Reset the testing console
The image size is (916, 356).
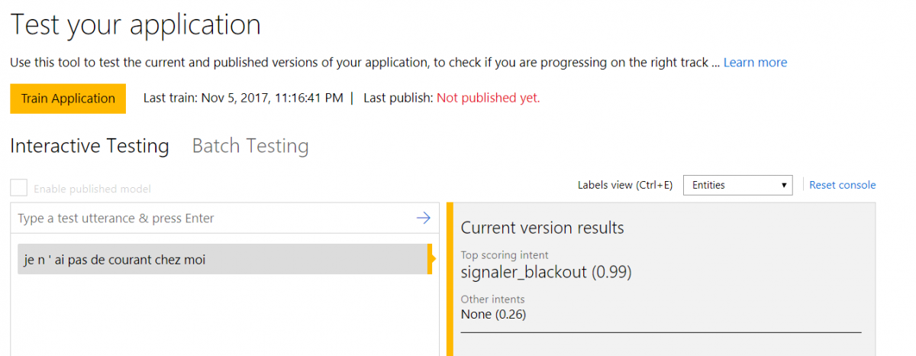click(x=843, y=185)
